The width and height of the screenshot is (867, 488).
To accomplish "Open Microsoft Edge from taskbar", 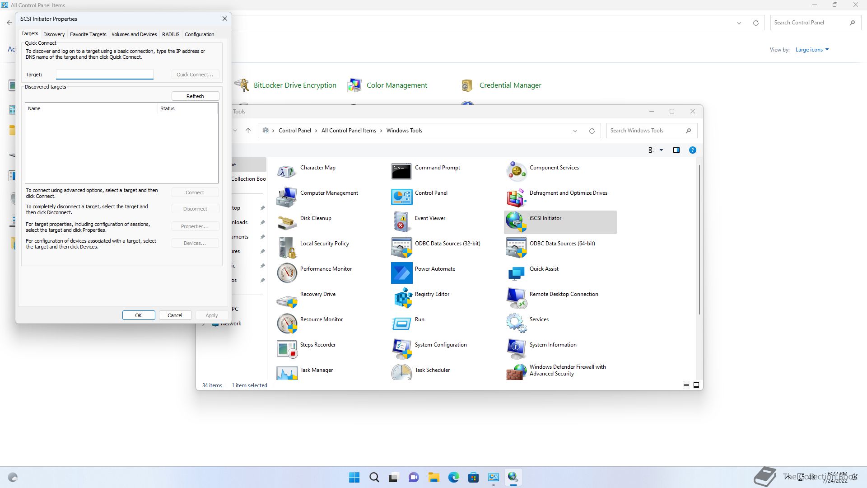I will 453,477.
